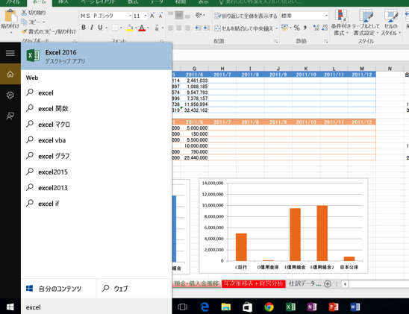Click the percent style icon
Screen dimensions: 409x314
click(x=296, y=28)
